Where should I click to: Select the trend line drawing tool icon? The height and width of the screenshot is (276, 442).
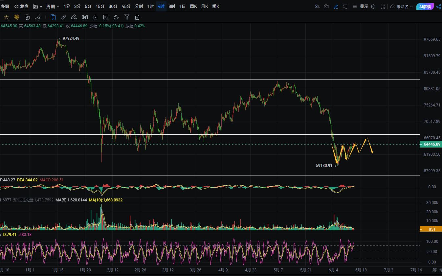pos(38,17)
